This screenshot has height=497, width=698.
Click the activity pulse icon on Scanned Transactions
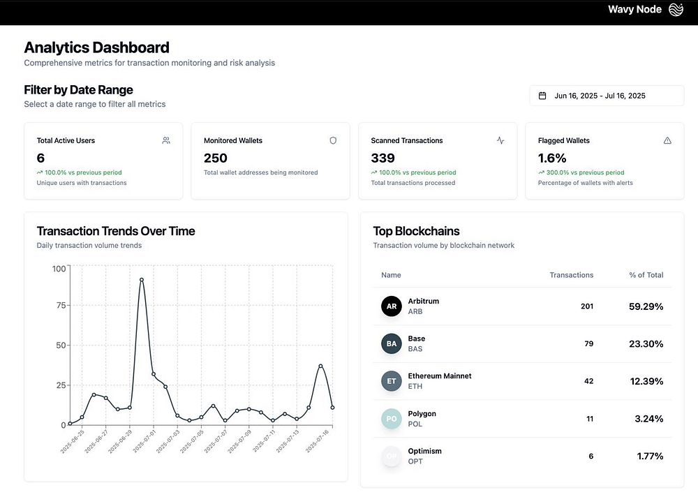500,140
